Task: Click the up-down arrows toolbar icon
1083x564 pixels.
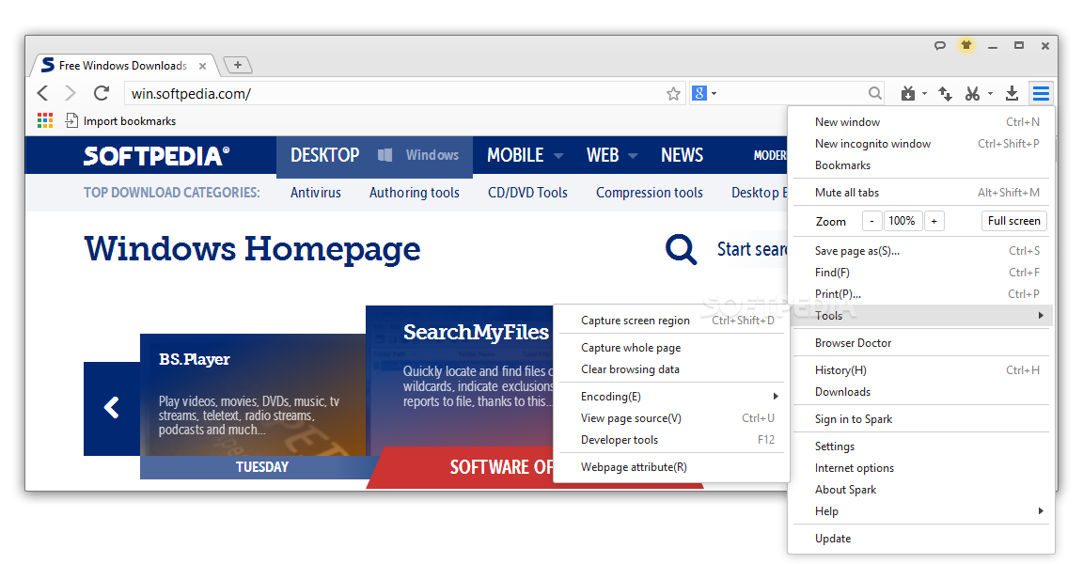Action: [x=945, y=93]
